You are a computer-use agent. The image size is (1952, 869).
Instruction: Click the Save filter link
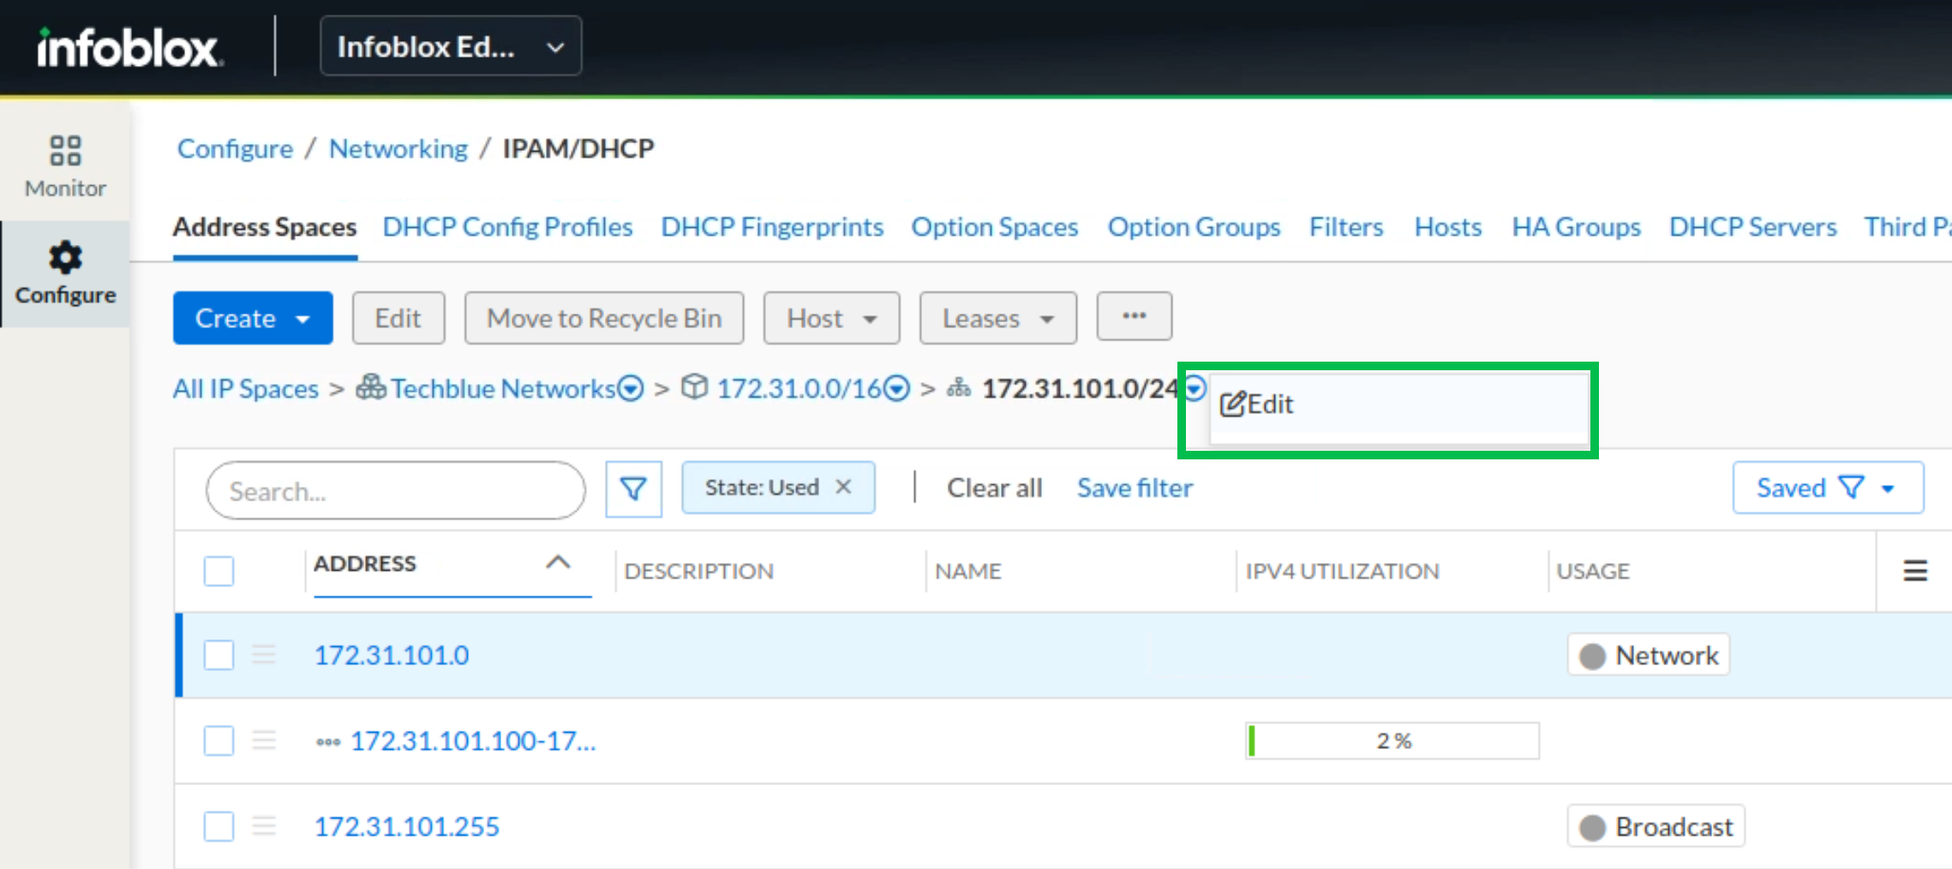1135,488
